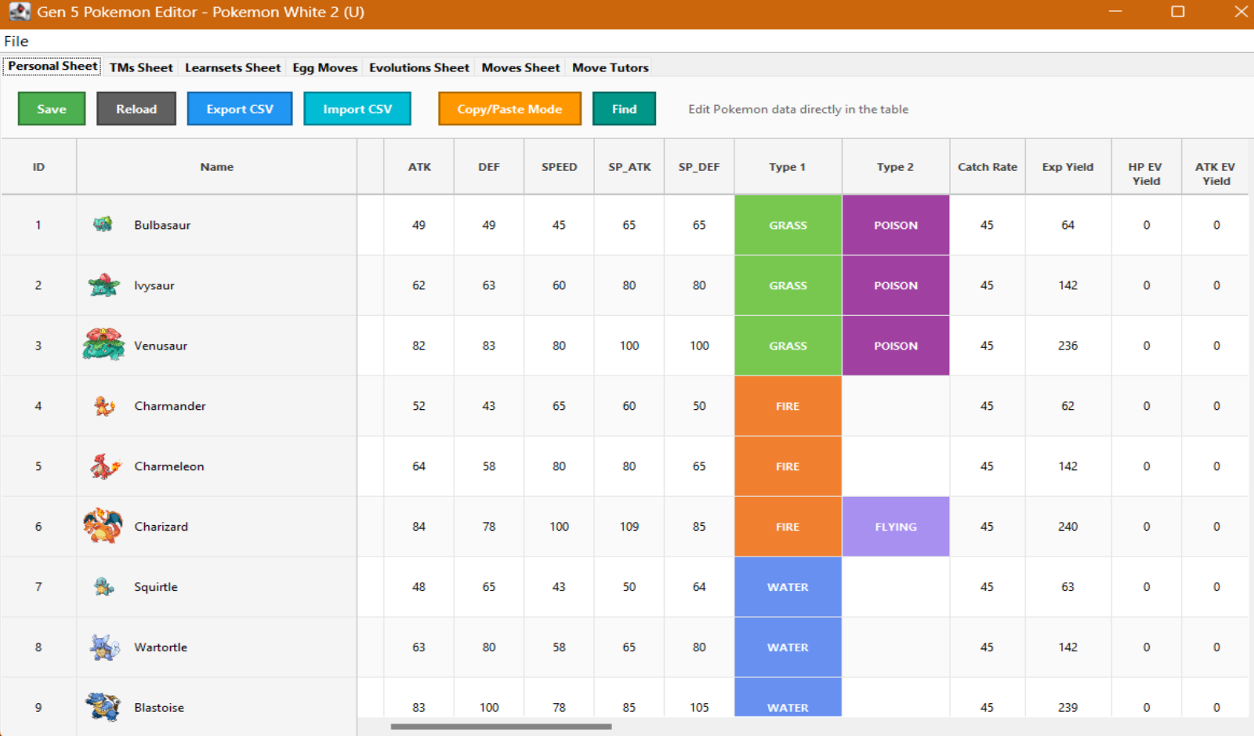Select the Venusaur sprite icon
This screenshot has height=736, width=1254.
(x=103, y=345)
